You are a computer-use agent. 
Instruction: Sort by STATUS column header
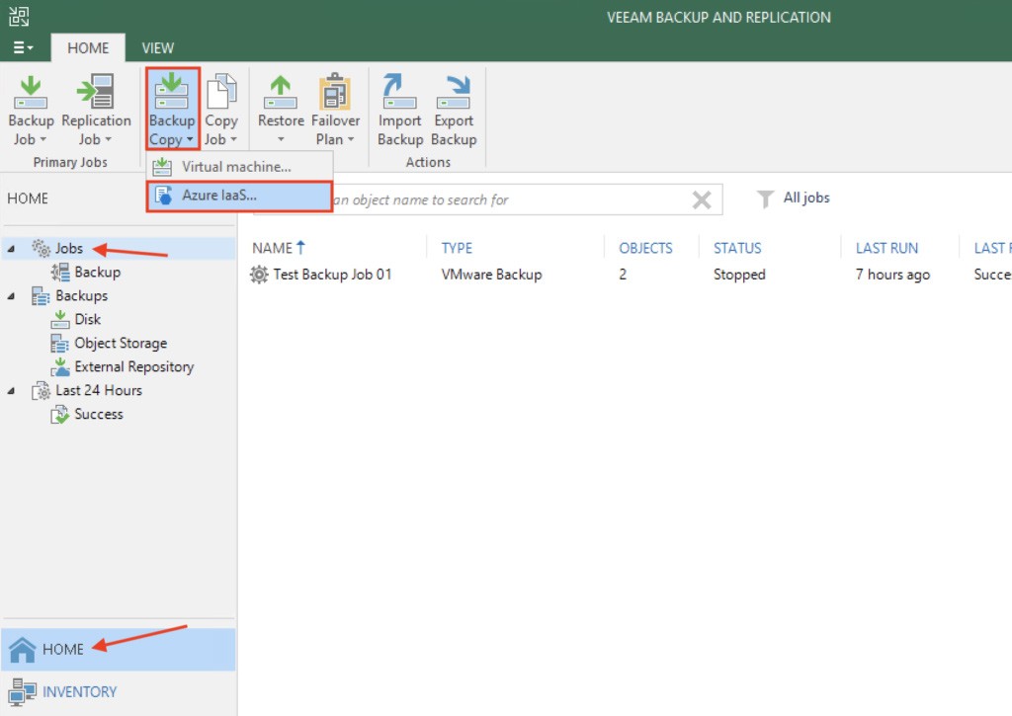point(737,248)
